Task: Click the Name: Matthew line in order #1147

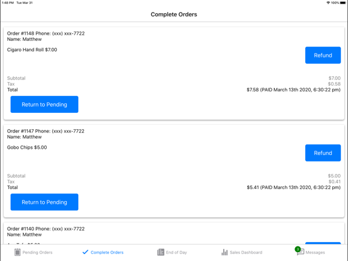Action: (x=25, y=137)
